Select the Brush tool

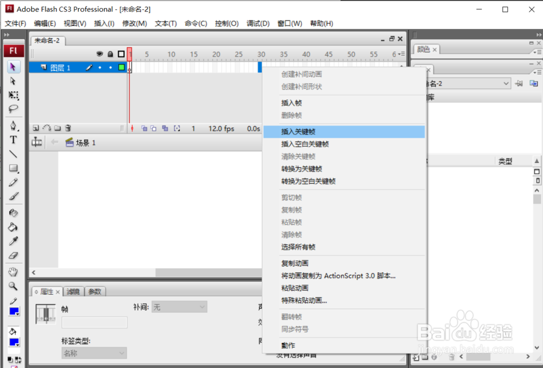tap(13, 196)
